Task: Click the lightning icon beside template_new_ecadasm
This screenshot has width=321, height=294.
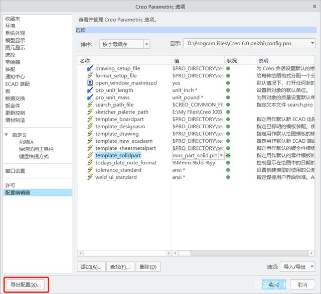Action: [90, 141]
